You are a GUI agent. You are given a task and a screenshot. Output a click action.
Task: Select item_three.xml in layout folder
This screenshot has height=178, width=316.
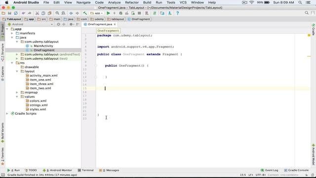coord(41,84)
